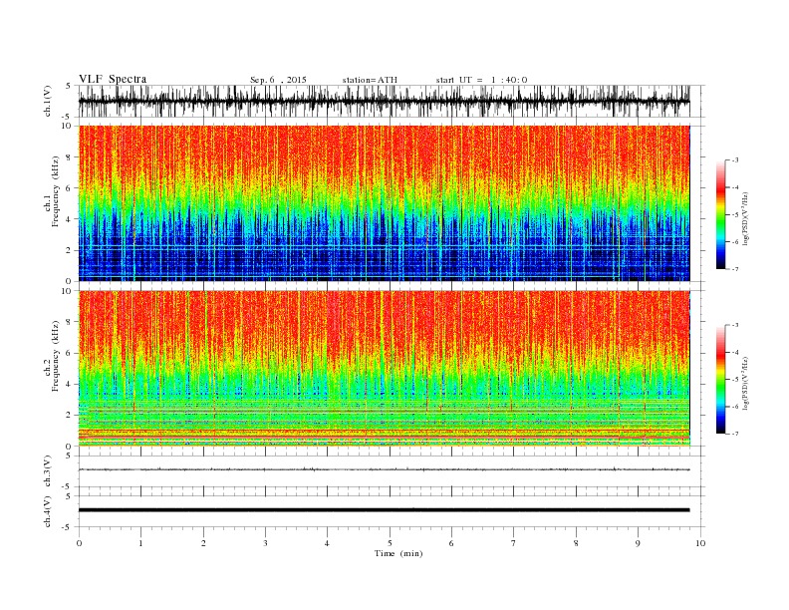
Task: Click inside the ch.2 spectrogram panel
Action: click(385, 369)
